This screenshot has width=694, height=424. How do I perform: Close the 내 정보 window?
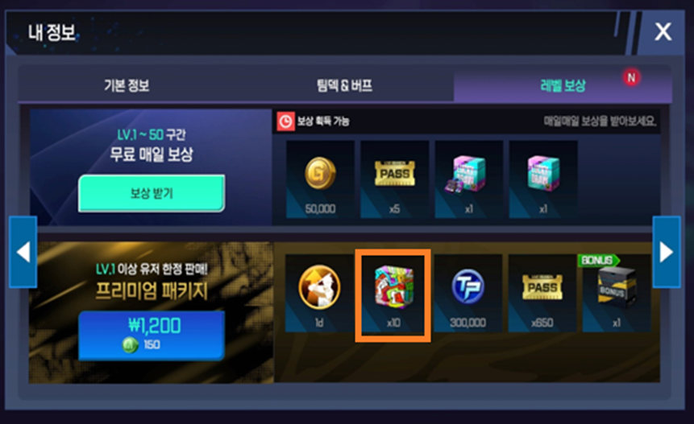(663, 32)
